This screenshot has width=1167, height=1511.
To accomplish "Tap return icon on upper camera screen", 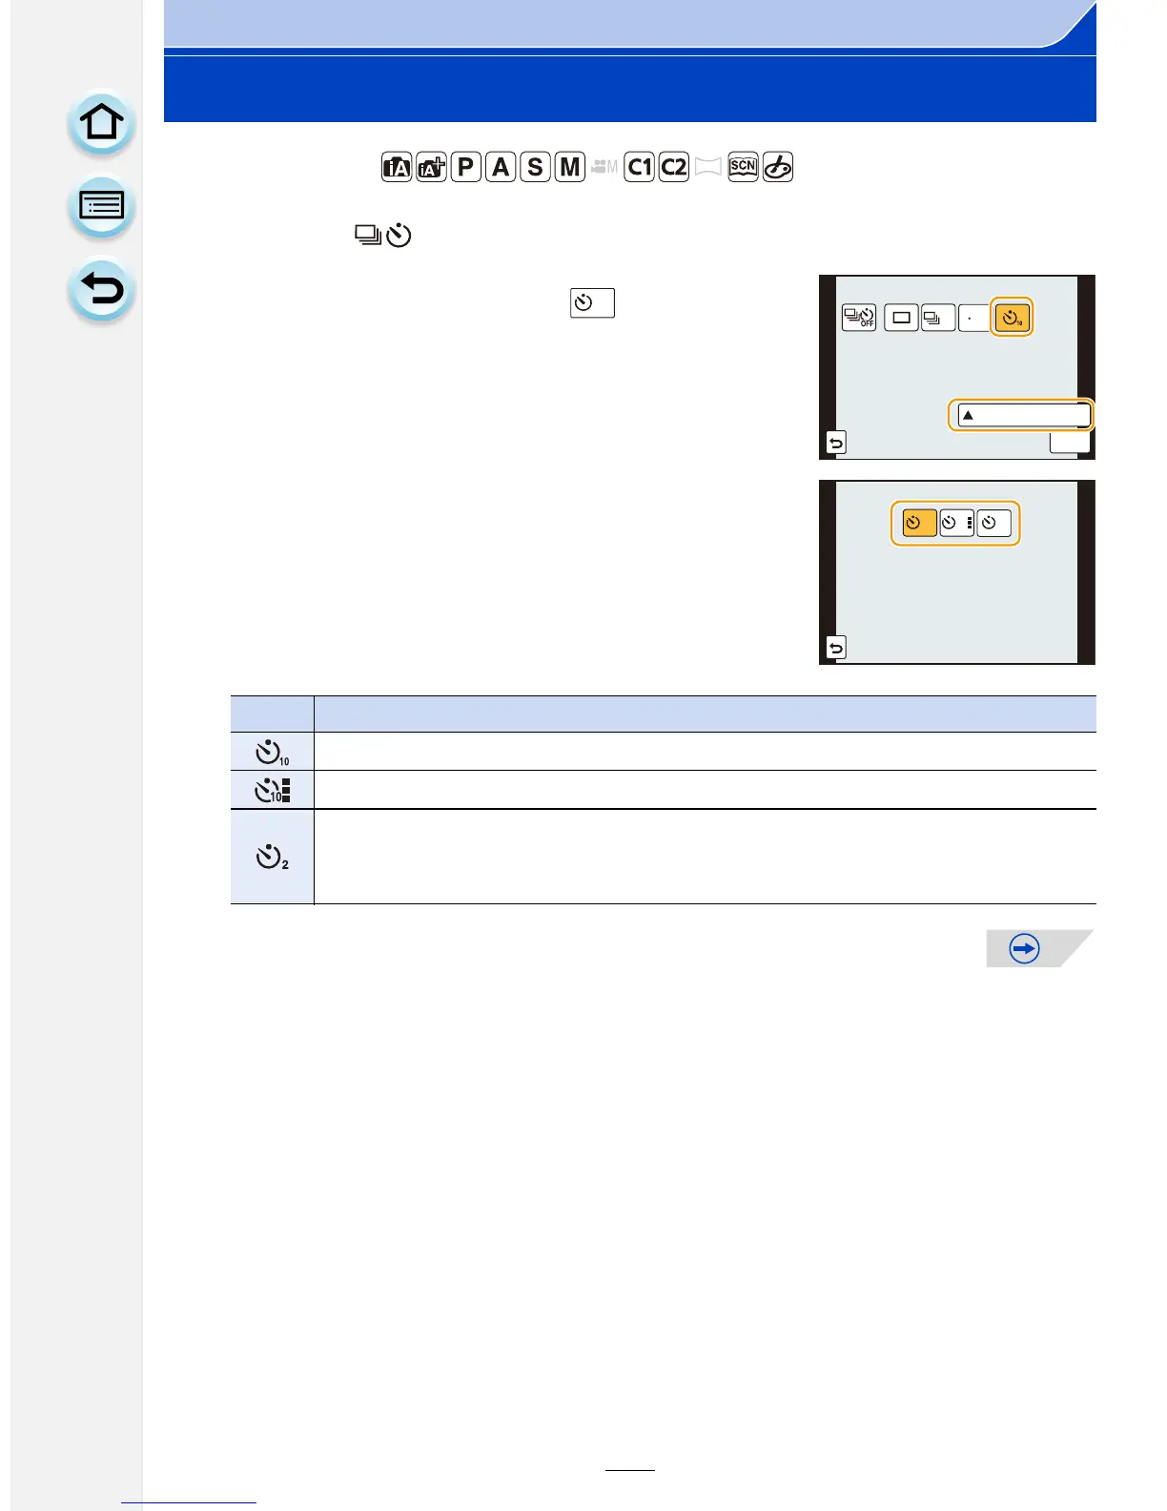I will (836, 443).
